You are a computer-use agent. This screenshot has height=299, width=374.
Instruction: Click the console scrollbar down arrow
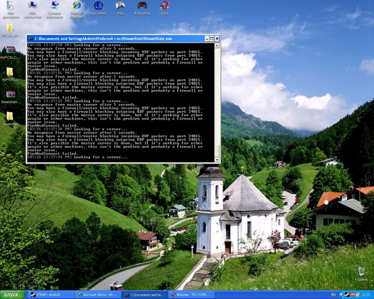[217, 160]
